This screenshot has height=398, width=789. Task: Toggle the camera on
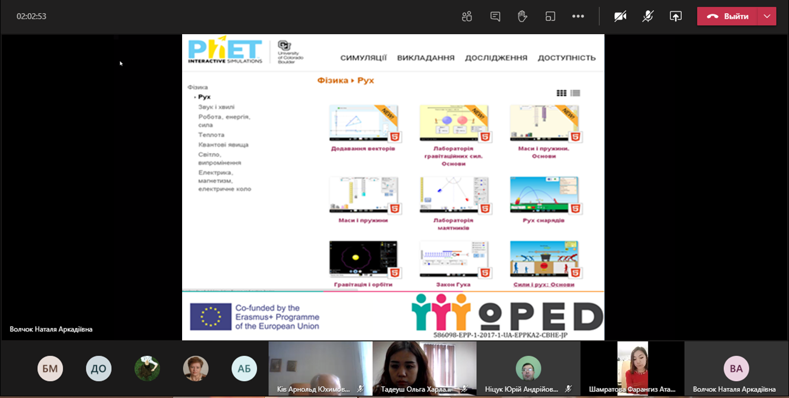point(620,16)
